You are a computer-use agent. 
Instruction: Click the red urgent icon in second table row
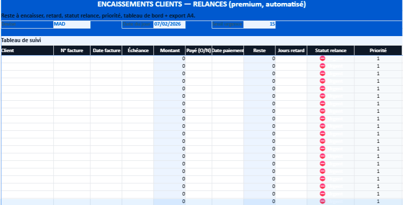click(x=323, y=66)
